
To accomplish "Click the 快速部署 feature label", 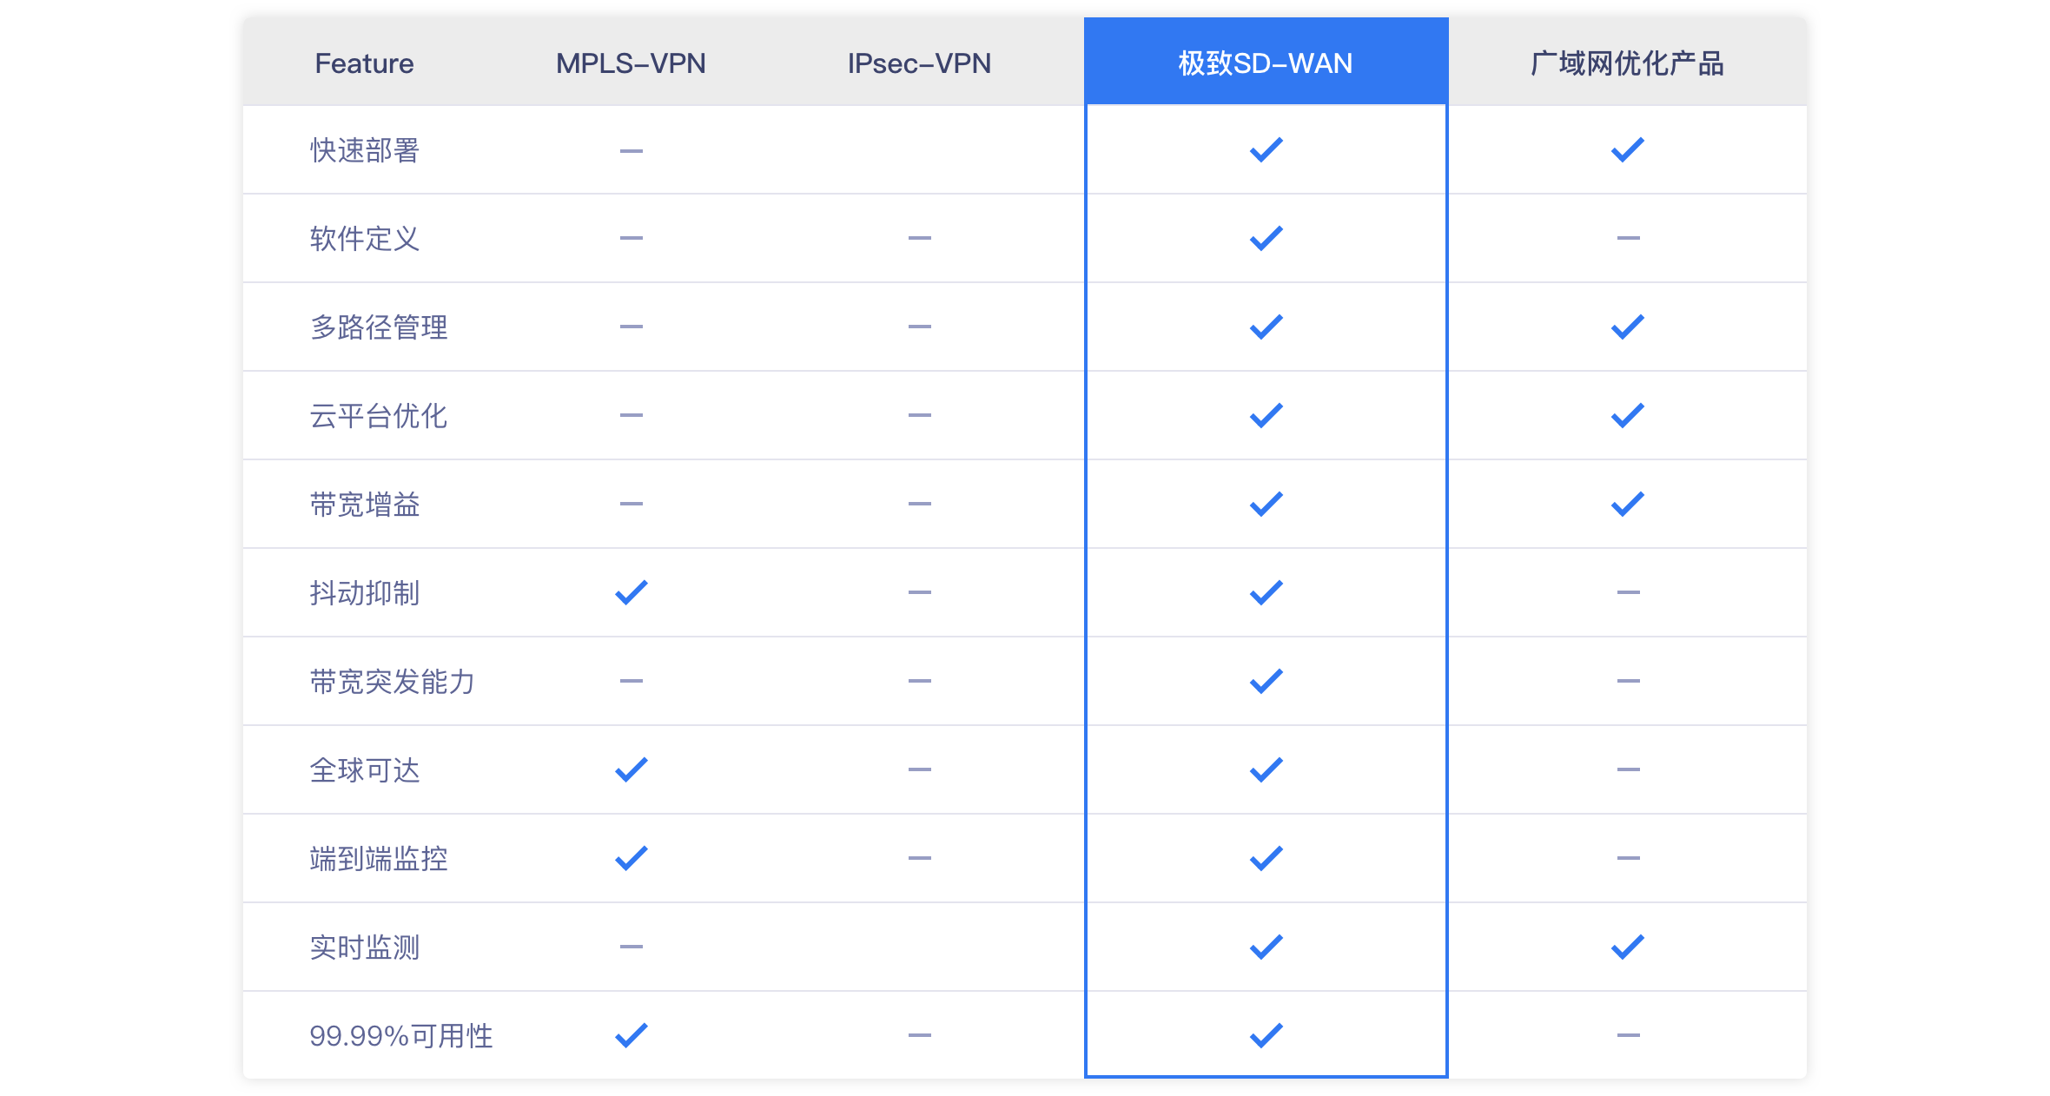I will click(365, 150).
